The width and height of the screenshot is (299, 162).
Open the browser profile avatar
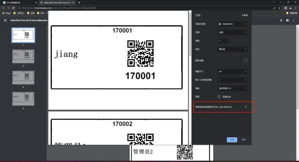(290, 8)
